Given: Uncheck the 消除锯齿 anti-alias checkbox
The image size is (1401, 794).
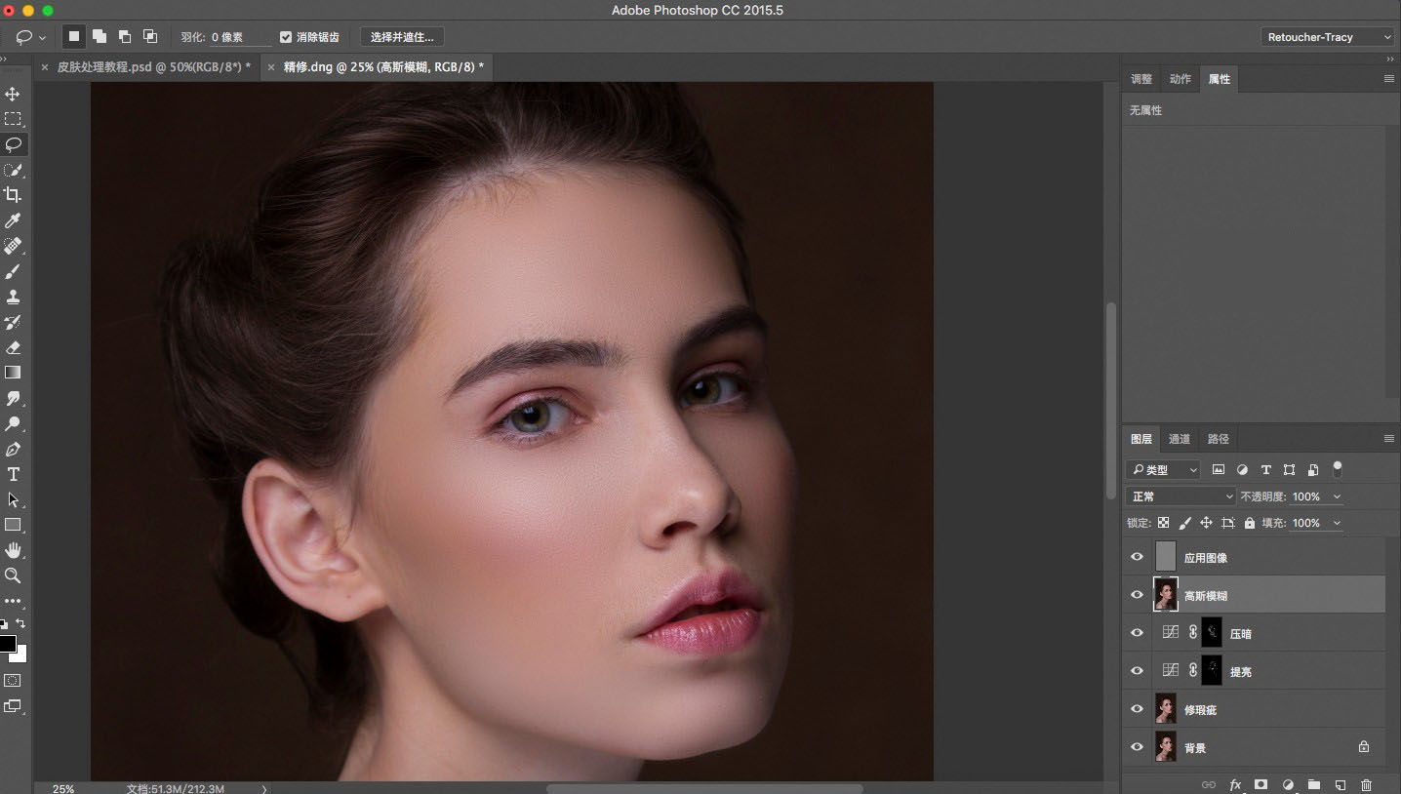Looking at the screenshot, I should [x=286, y=37].
